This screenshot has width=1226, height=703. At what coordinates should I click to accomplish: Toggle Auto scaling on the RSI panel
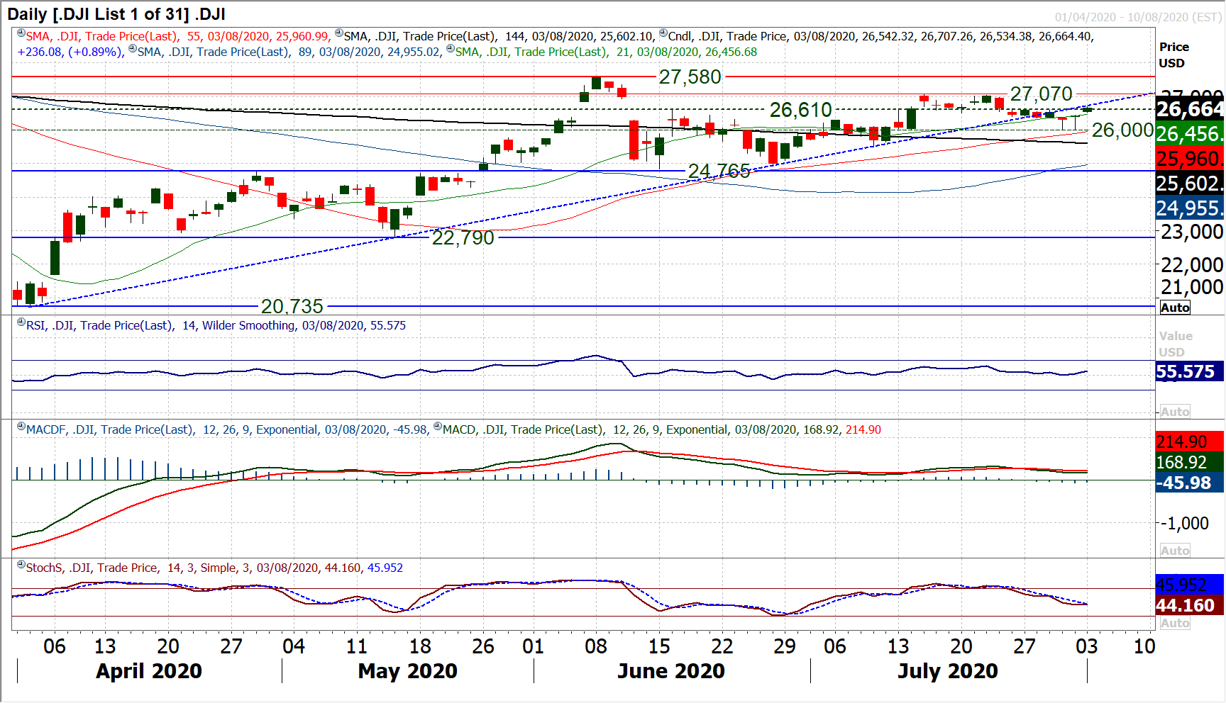coord(1175,412)
